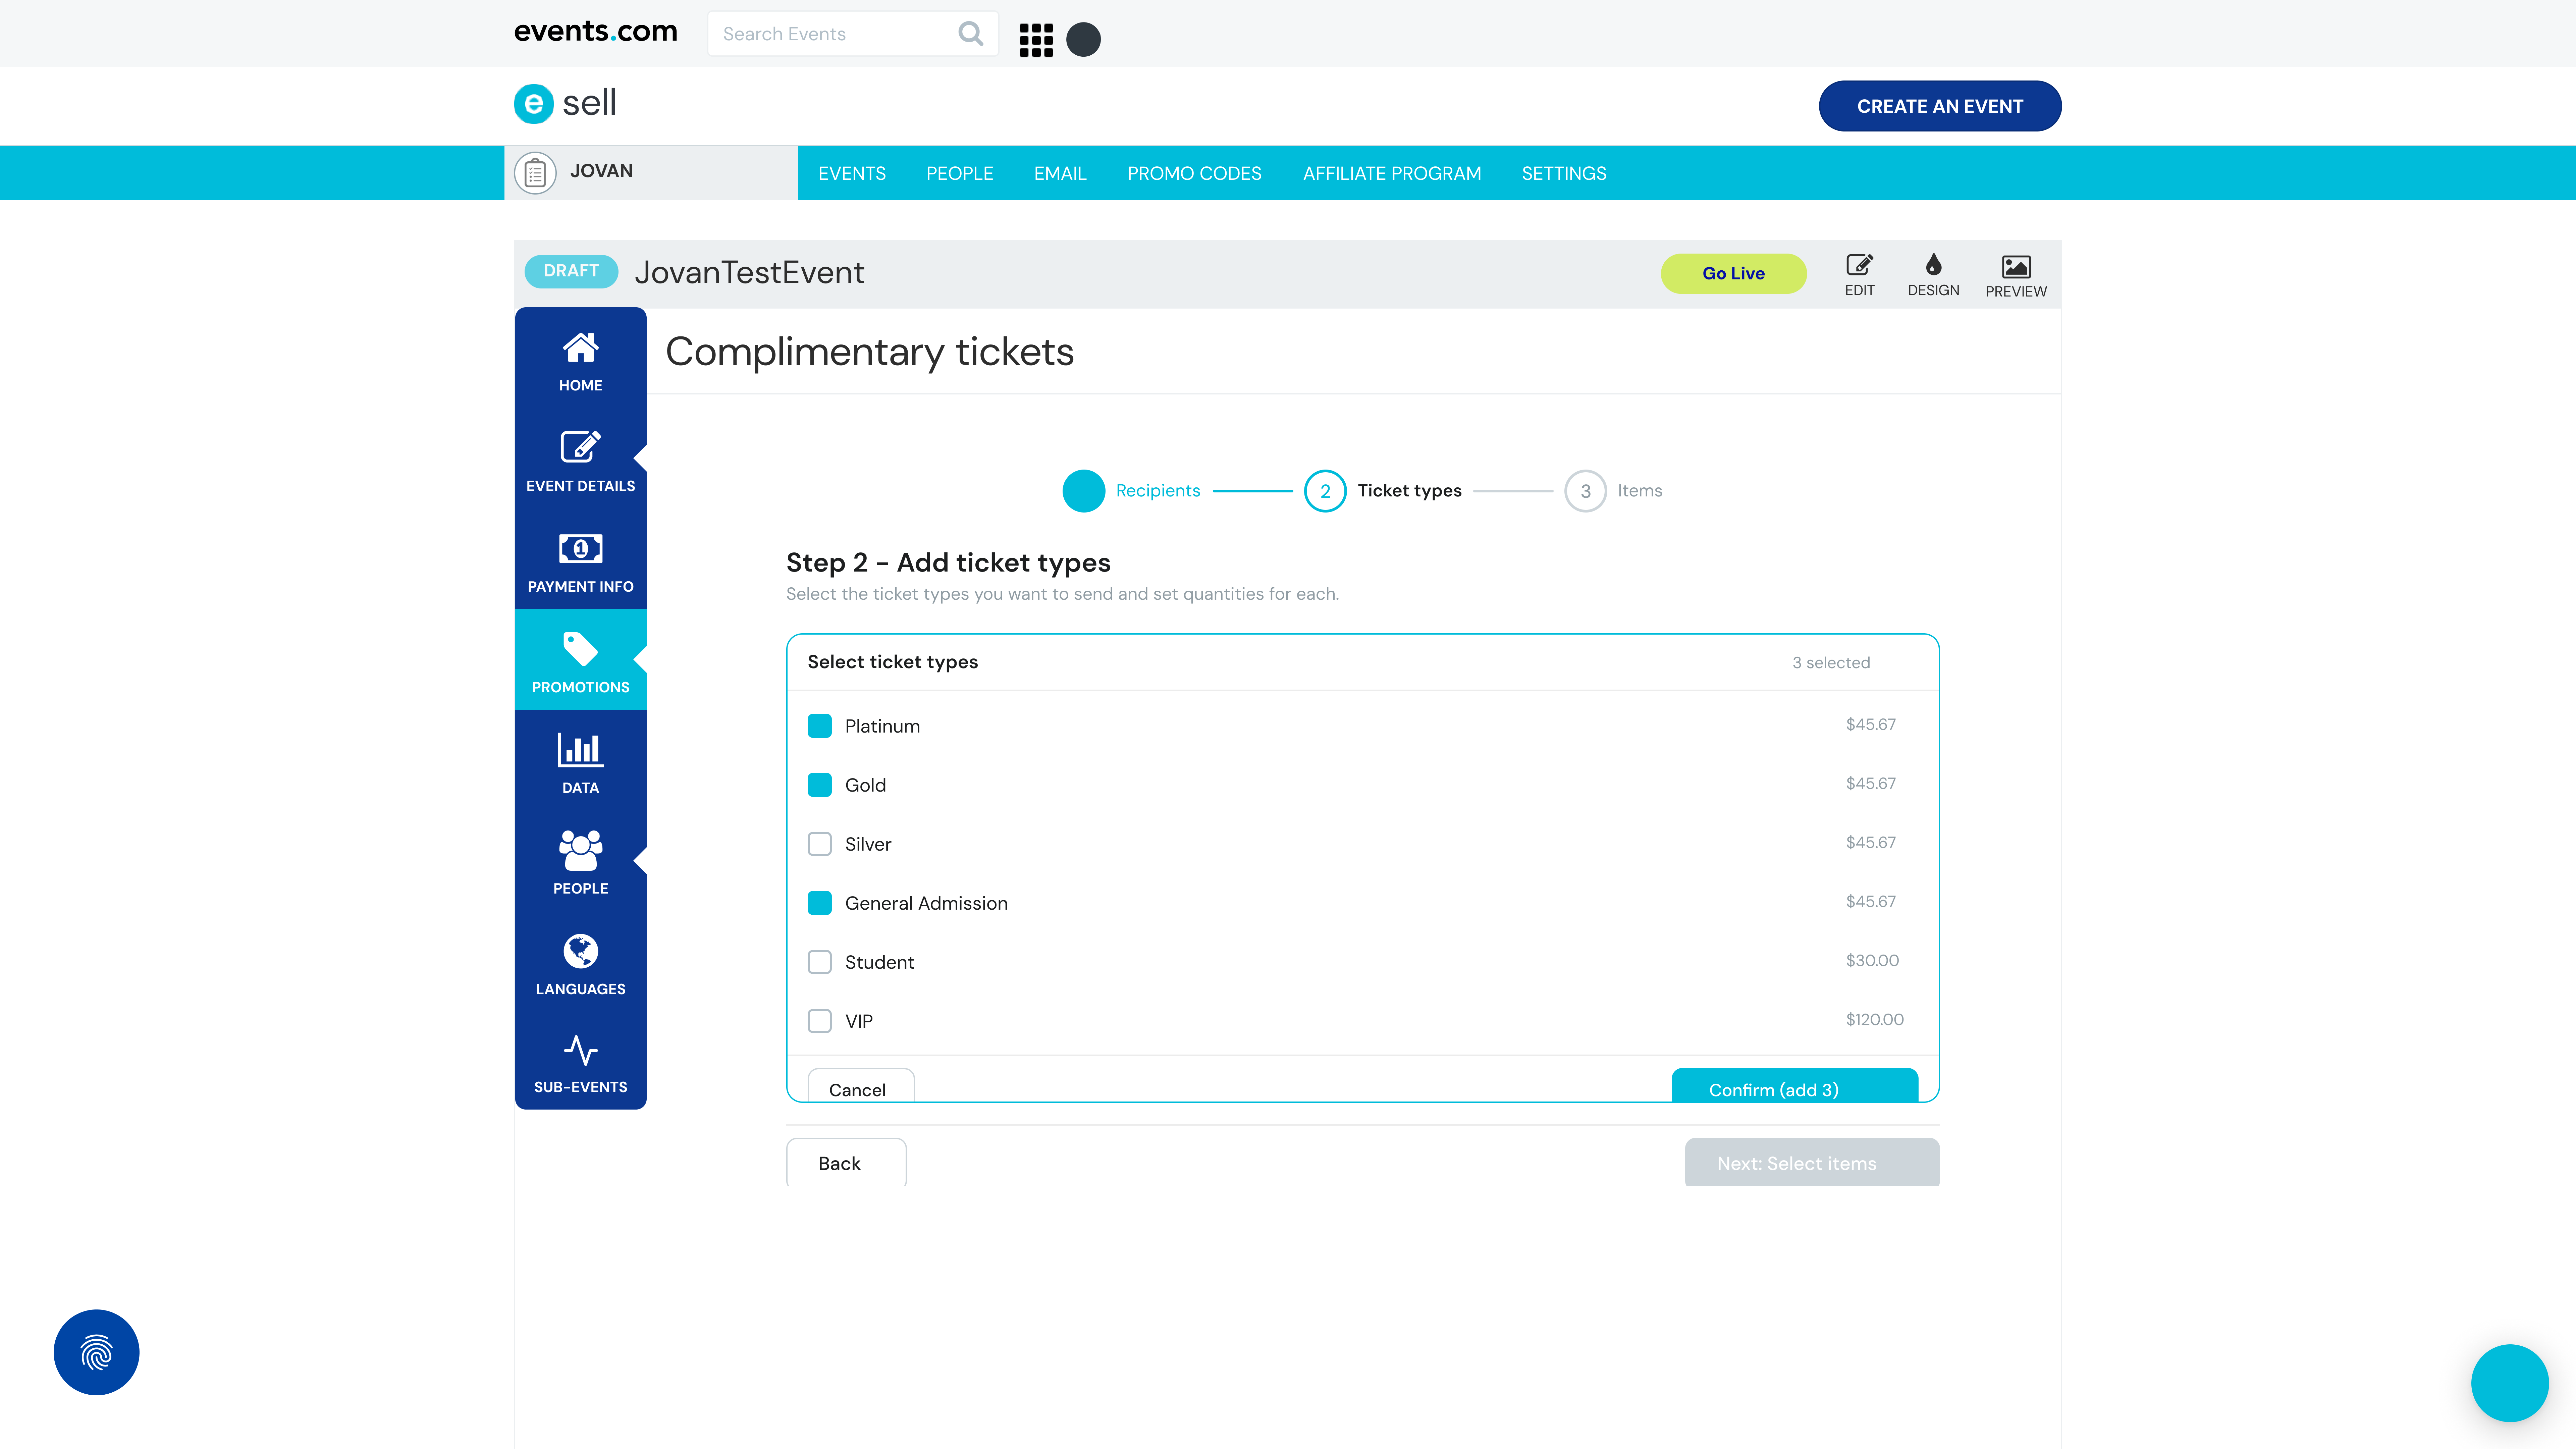Open the Affiliate Program tab
The width and height of the screenshot is (2576, 1449).
click(1391, 173)
